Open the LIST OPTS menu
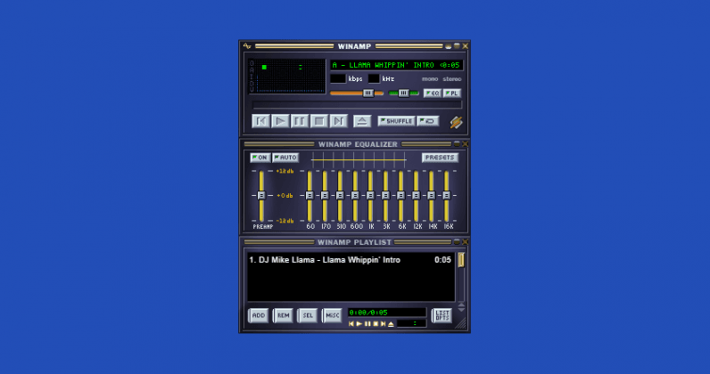This screenshot has height=374, width=710. click(x=442, y=315)
